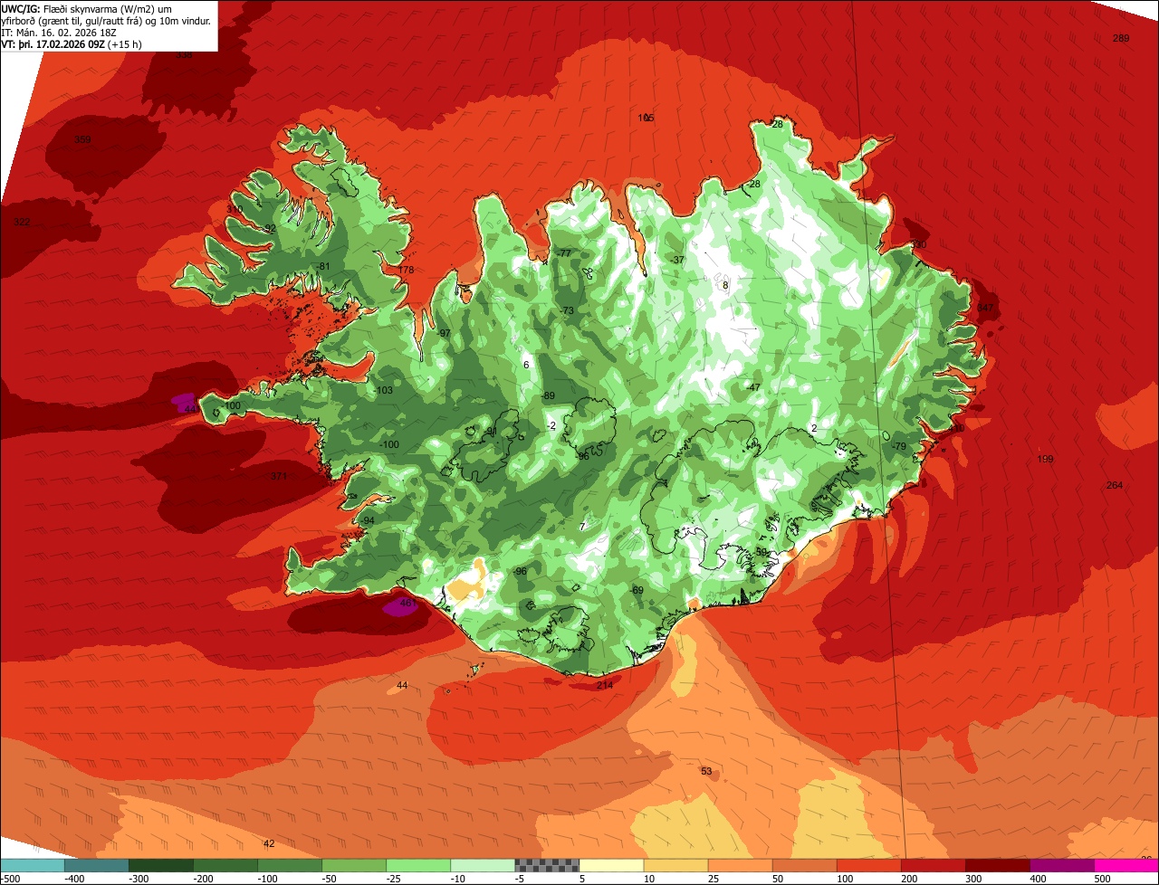Click the map value '-97'
This screenshot has width=1159, height=885.
click(444, 333)
